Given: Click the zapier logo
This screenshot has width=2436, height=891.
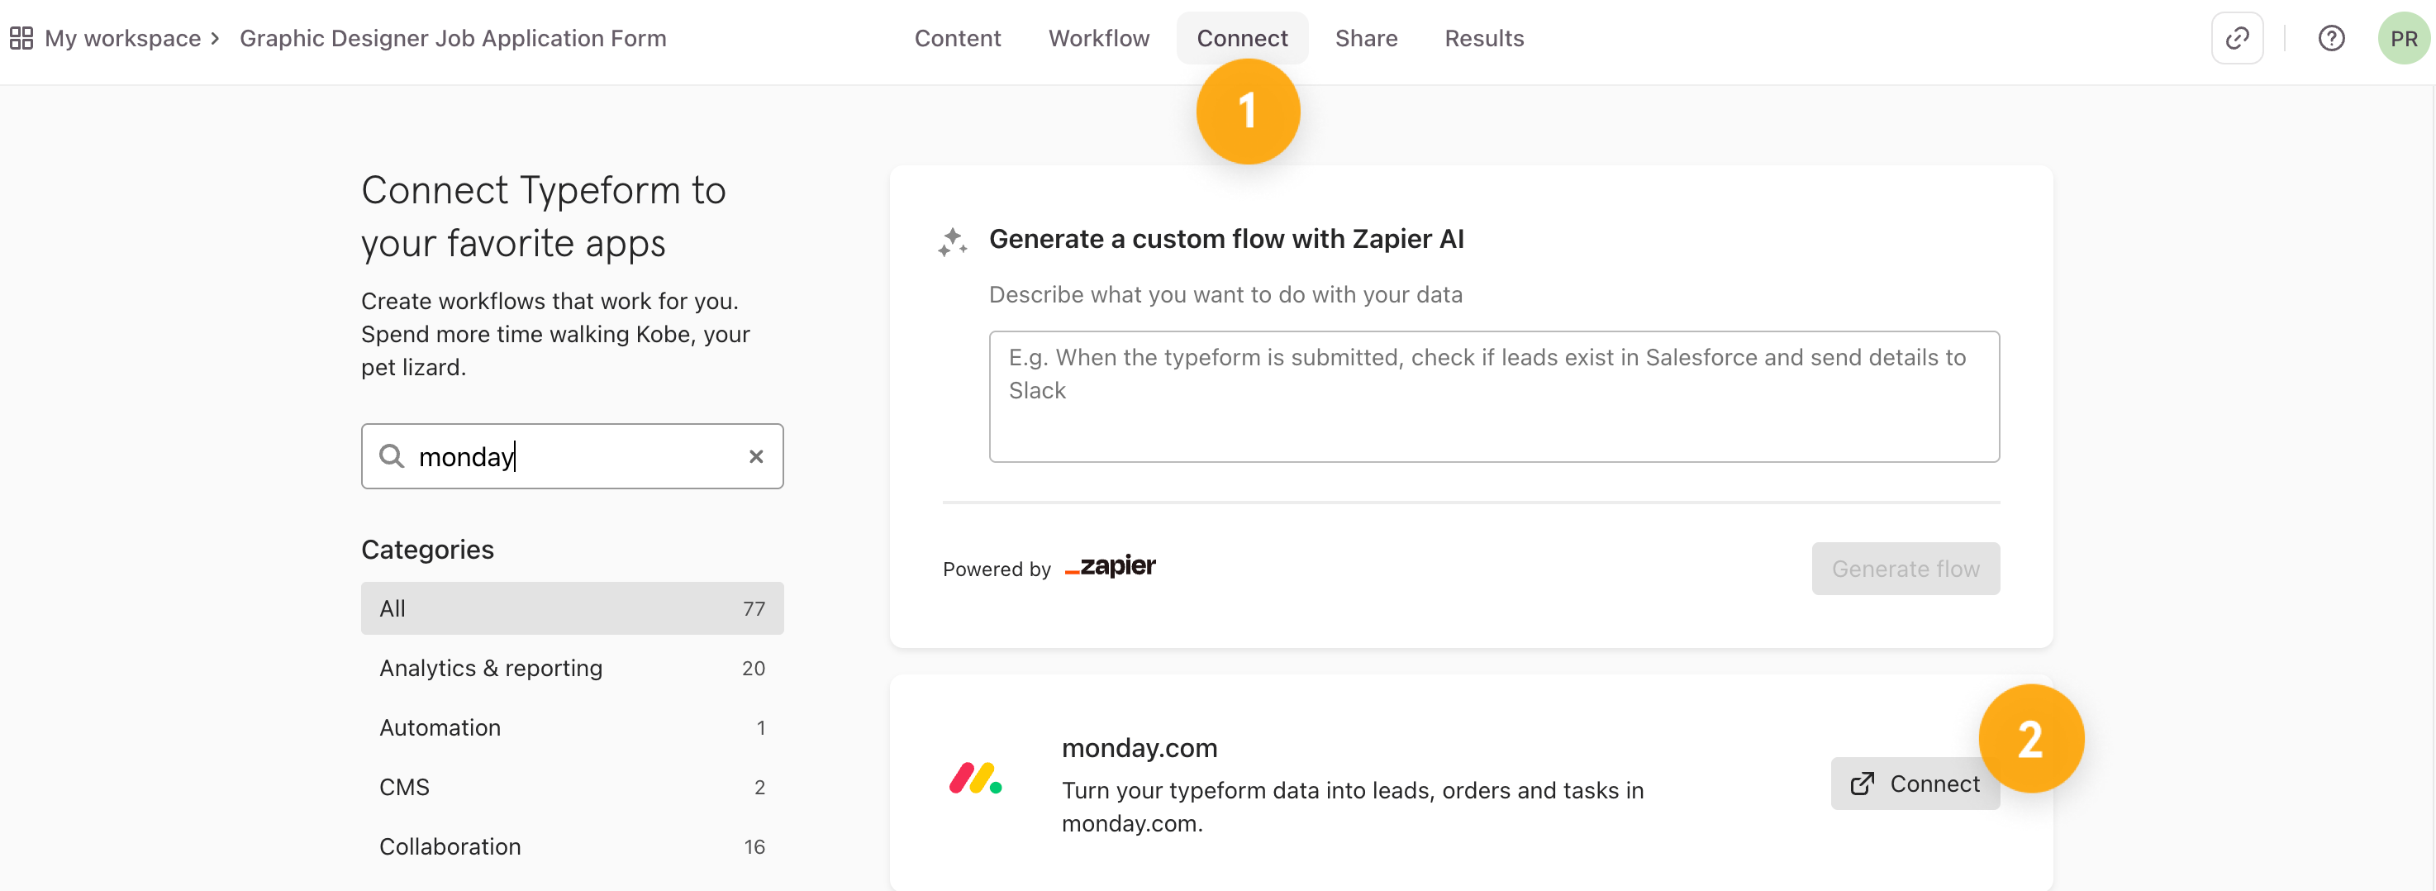Looking at the screenshot, I should click(x=1111, y=566).
